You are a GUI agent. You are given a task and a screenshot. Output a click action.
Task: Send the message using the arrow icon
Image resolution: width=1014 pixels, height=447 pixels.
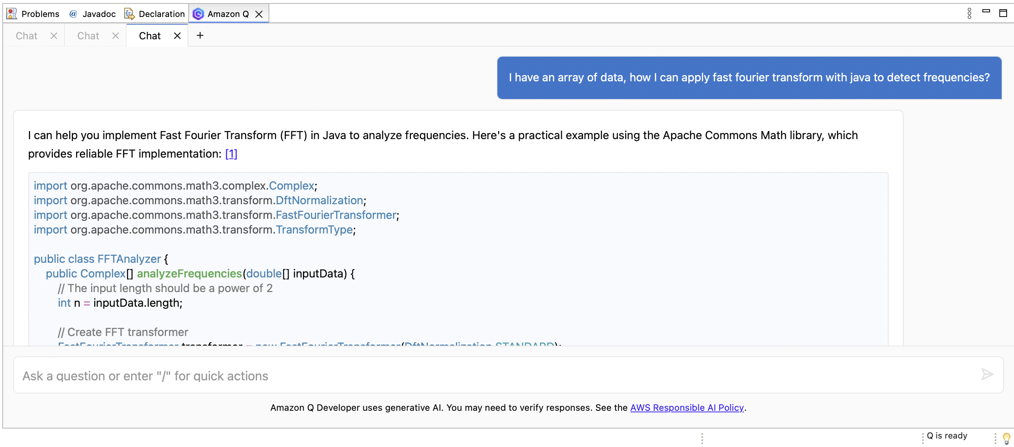pyautogui.click(x=988, y=375)
